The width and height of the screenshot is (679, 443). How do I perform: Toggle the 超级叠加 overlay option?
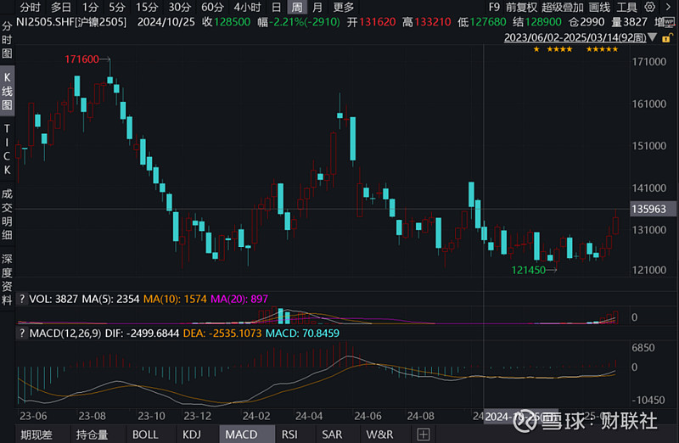tap(563, 7)
